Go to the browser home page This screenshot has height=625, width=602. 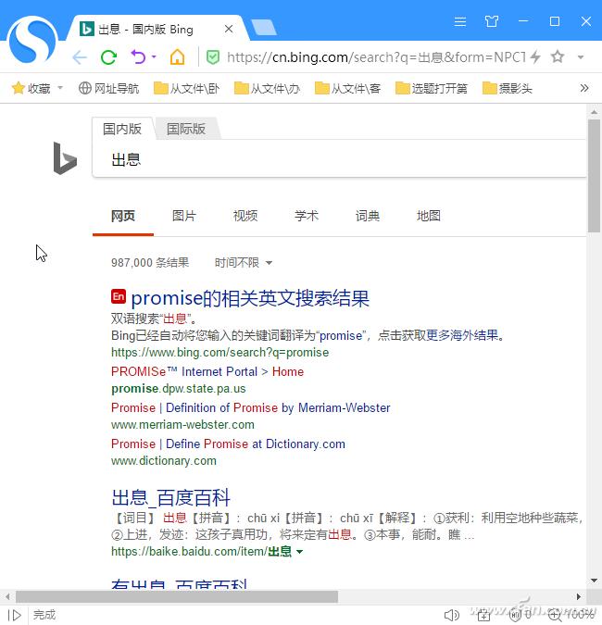coord(177,57)
